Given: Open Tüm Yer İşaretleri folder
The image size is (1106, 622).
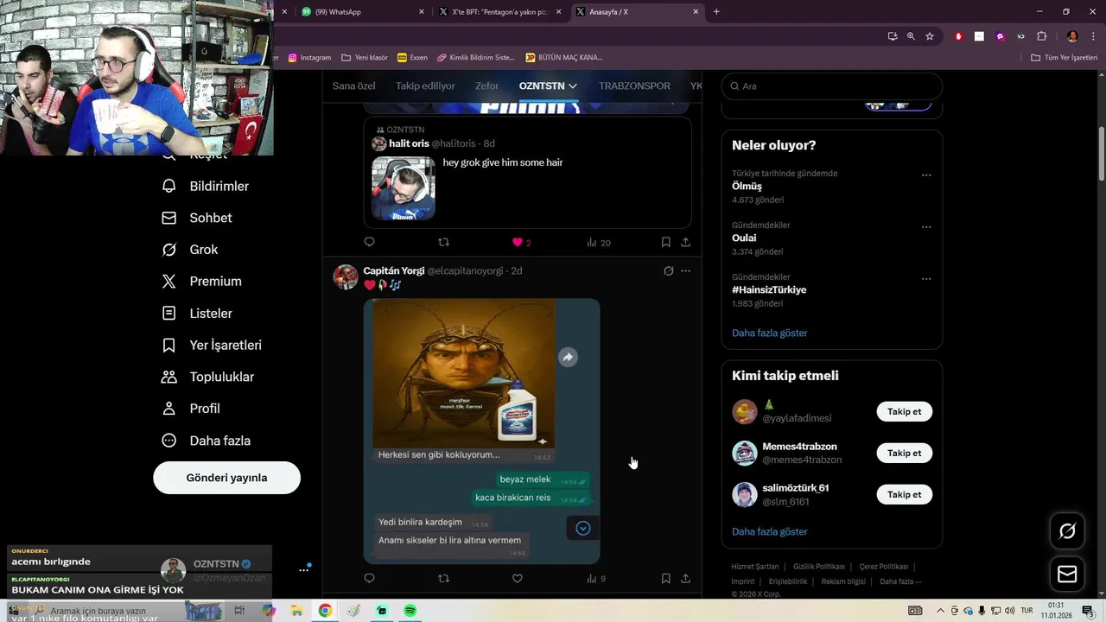Looking at the screenshot, I should (x=1064, y=58).
